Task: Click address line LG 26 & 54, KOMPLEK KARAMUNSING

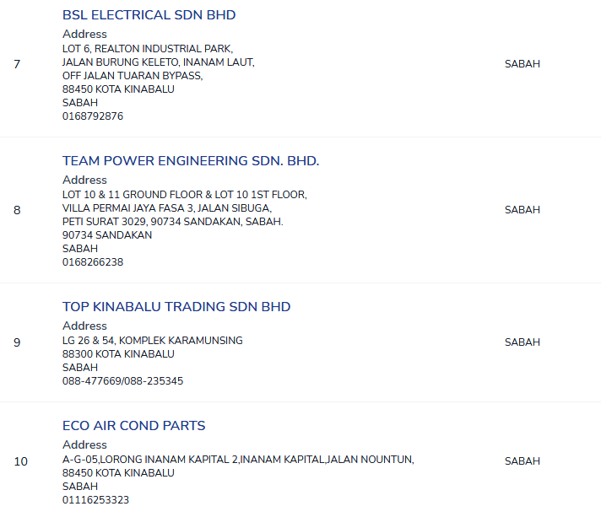Action: [153, 341]
